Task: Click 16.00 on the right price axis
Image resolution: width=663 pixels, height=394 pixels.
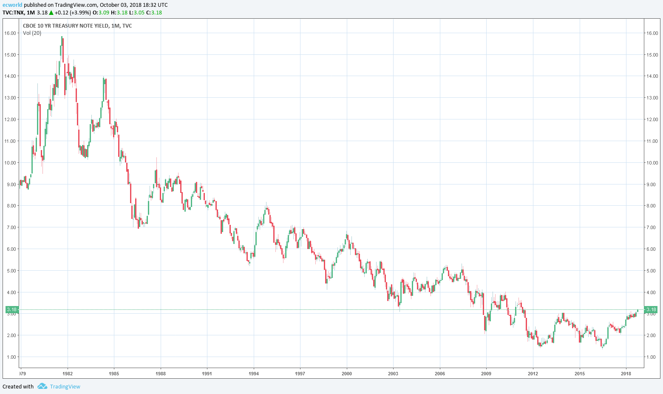Action: pos(652,33)
